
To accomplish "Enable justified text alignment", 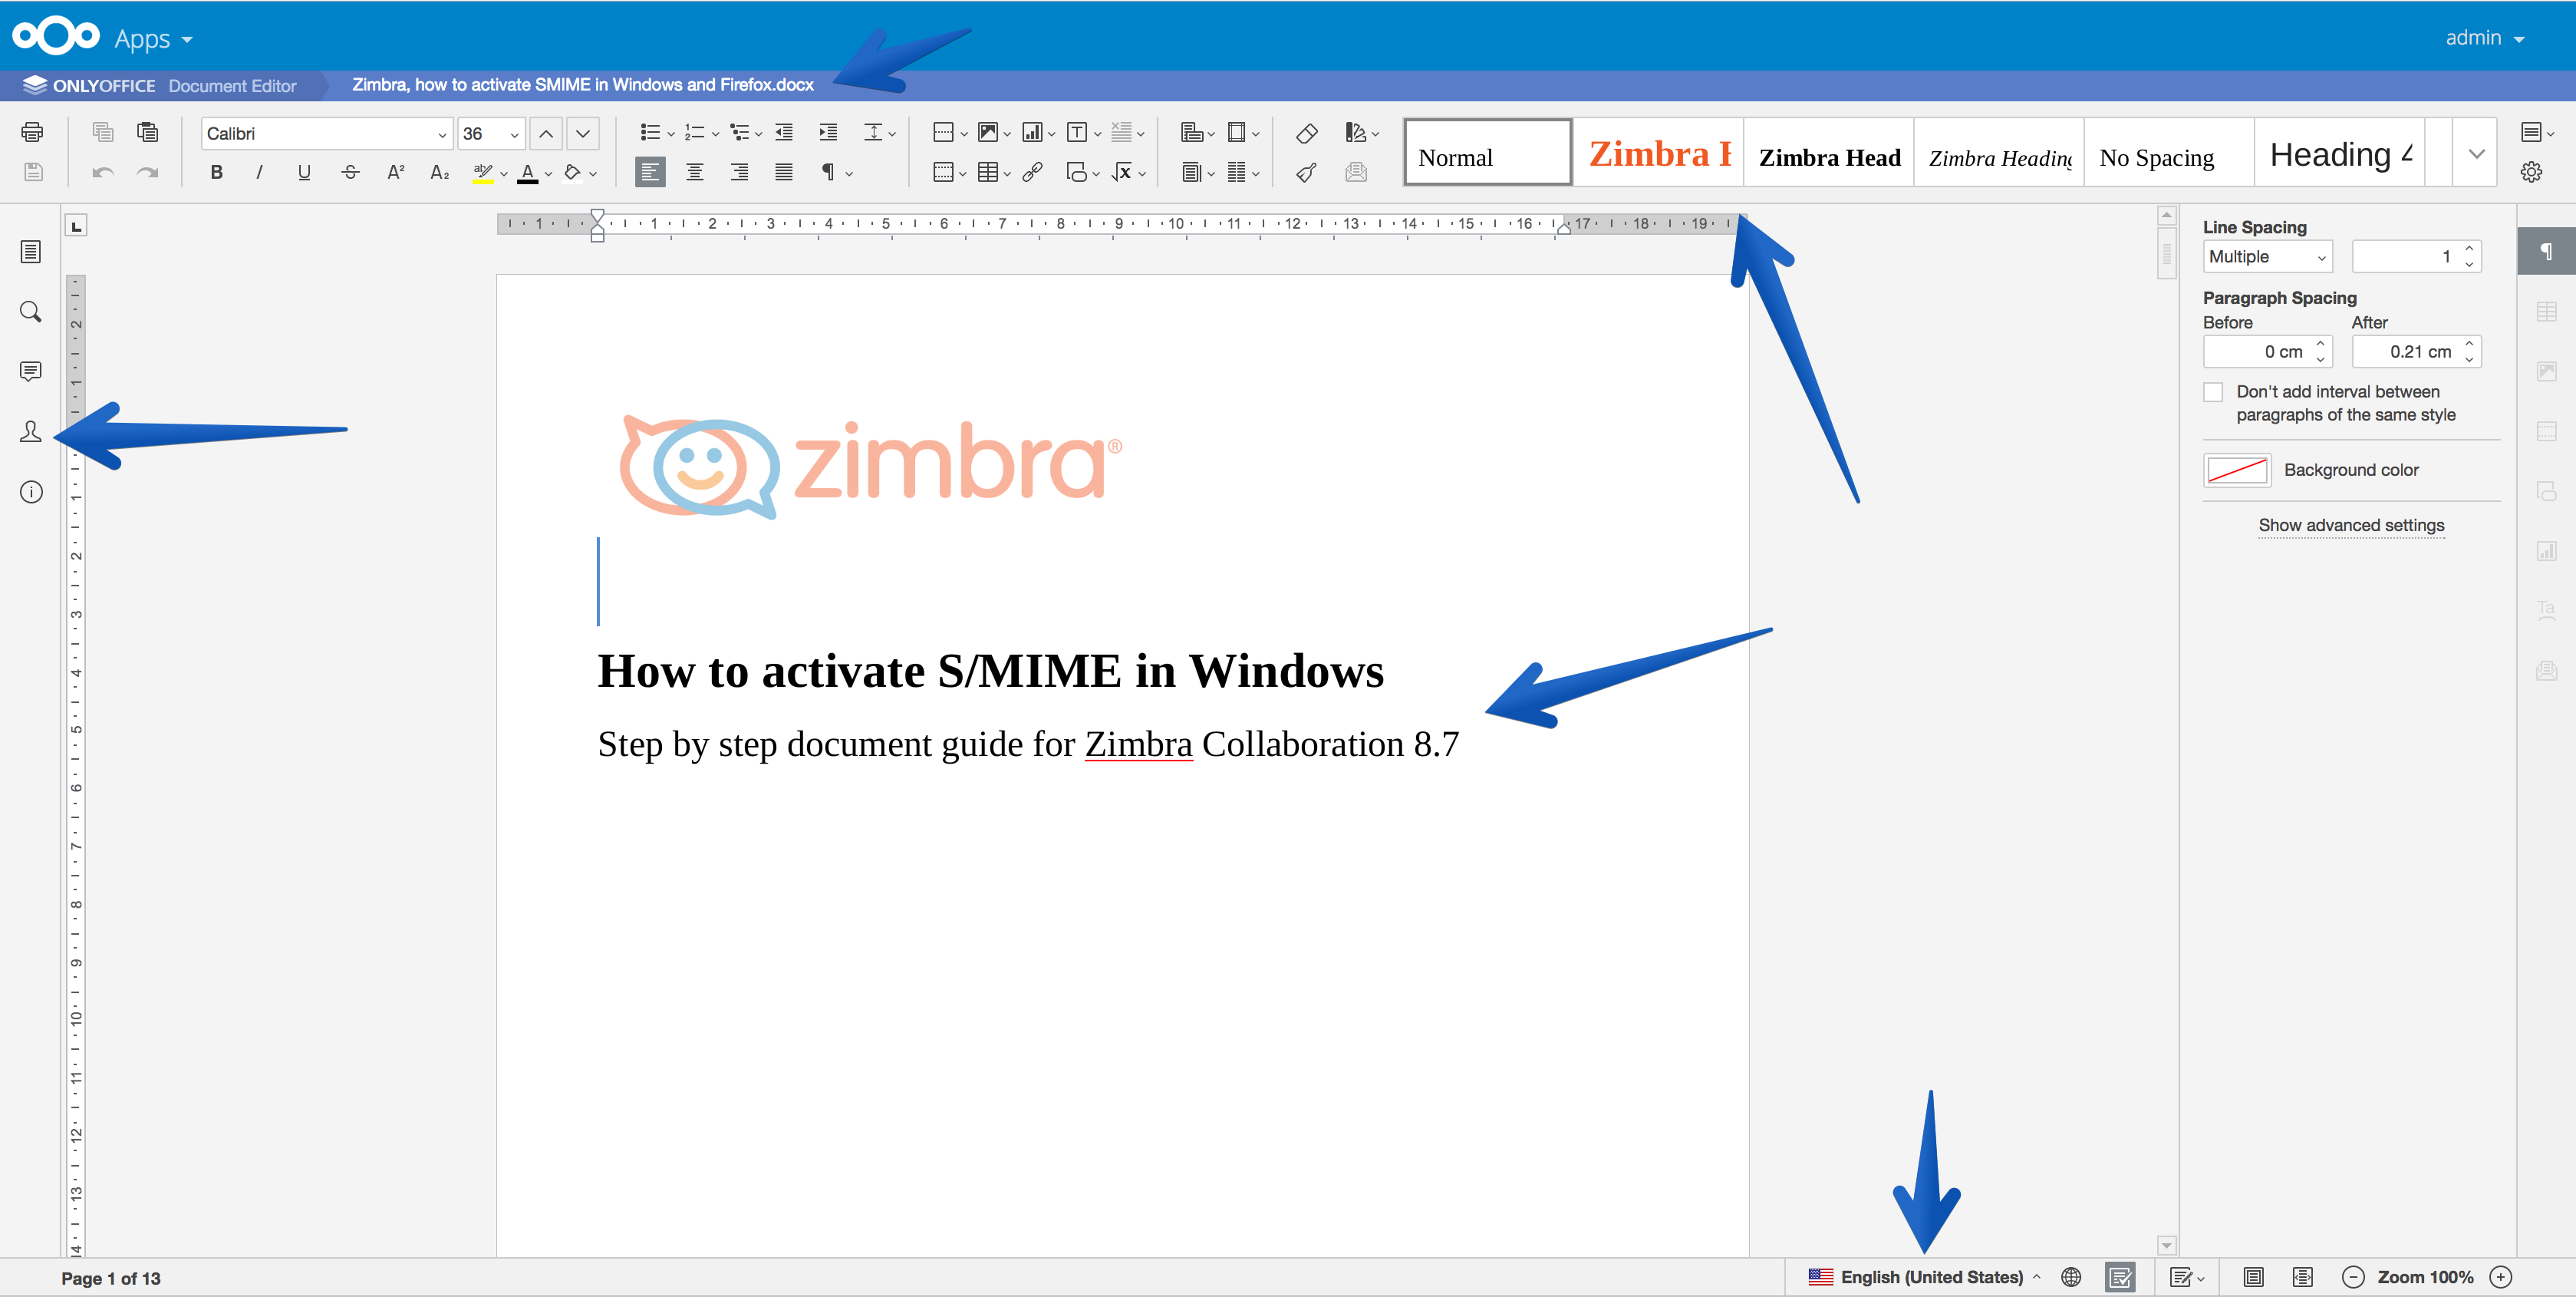I will click(784, 172).
